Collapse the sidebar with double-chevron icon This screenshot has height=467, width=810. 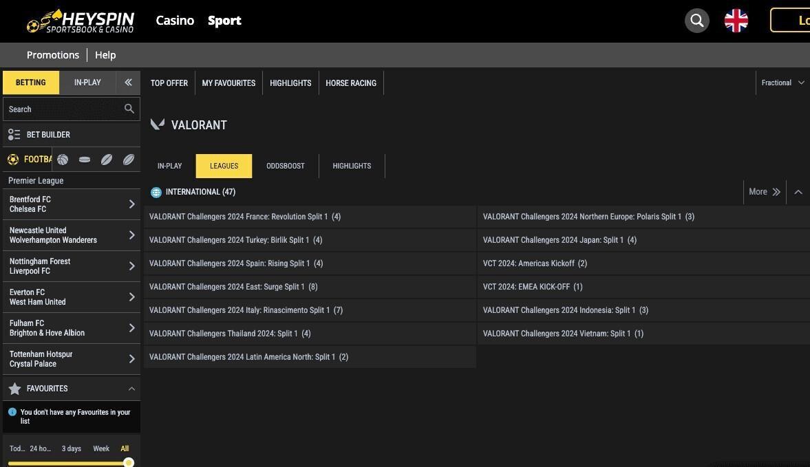click(128, 82)
